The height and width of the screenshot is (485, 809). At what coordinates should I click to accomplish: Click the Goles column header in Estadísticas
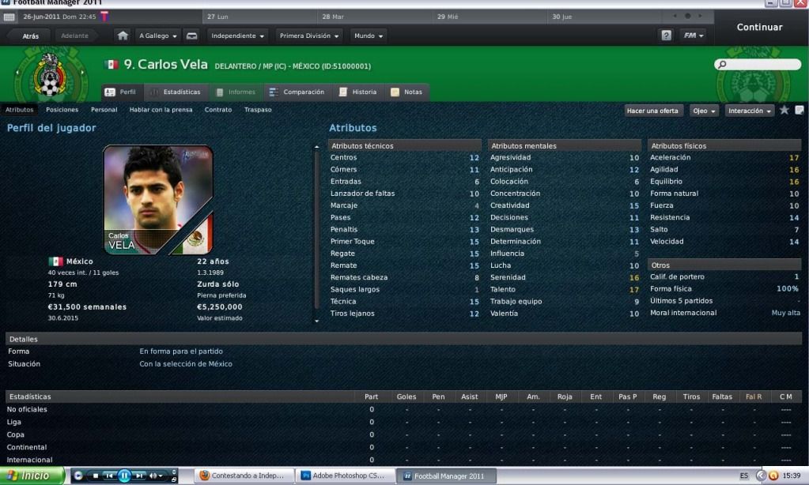[x=406, y=397]
